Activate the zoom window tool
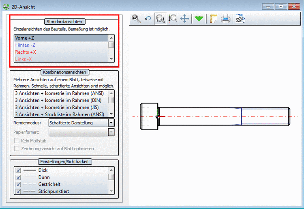Viewport: 304px width, 209px height. (161, 19)
